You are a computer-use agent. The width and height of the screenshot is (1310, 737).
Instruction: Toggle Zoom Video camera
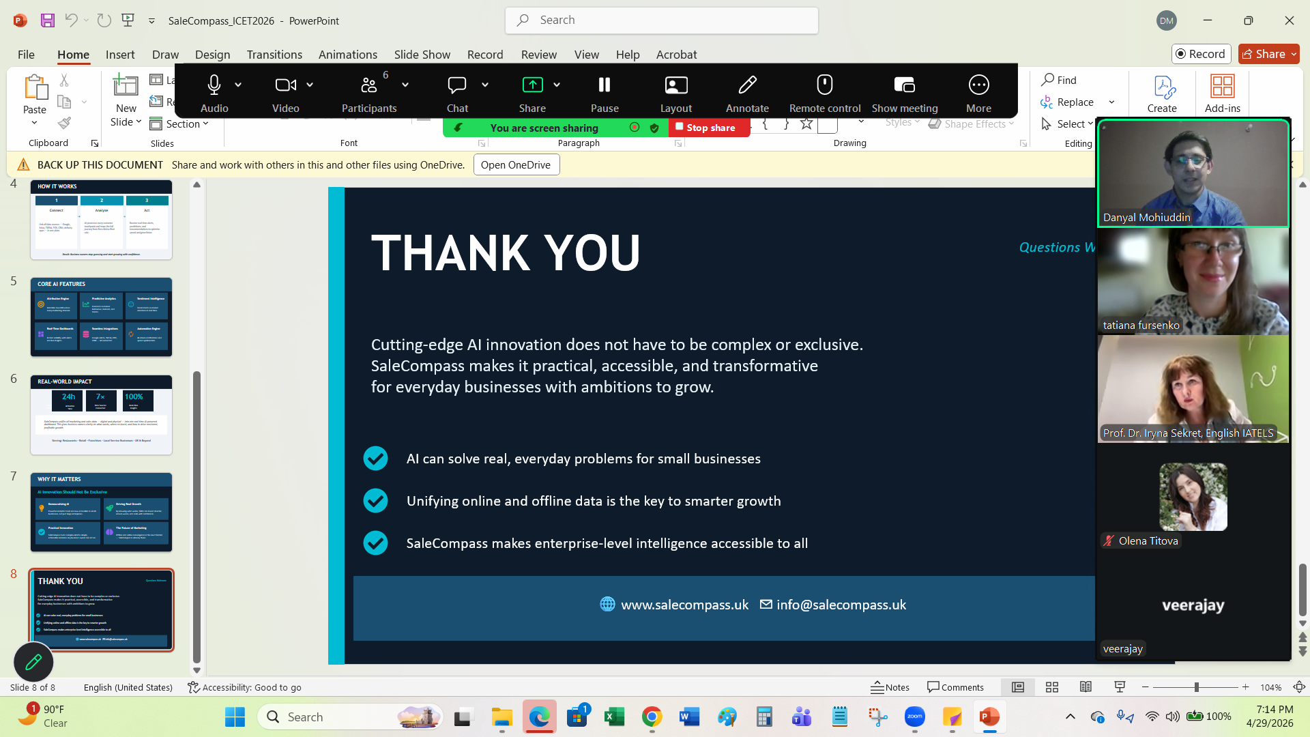[285, 93]
